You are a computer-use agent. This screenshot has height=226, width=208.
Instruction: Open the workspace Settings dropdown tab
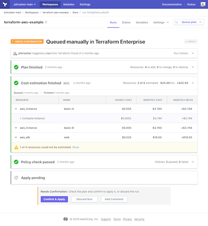pyautogui.click(x=161, y=23)
